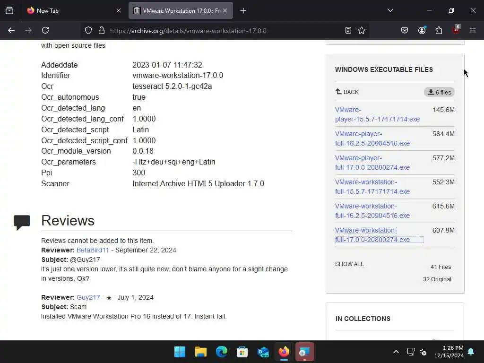Image resolution: width=484 pixels, height=363 pixels.
Task: Download VMware-player-full-17.0.0-20800274.exe
Action: pos(372,163)
